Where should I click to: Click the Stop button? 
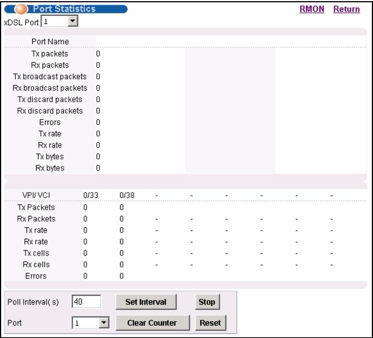[207, 302]
